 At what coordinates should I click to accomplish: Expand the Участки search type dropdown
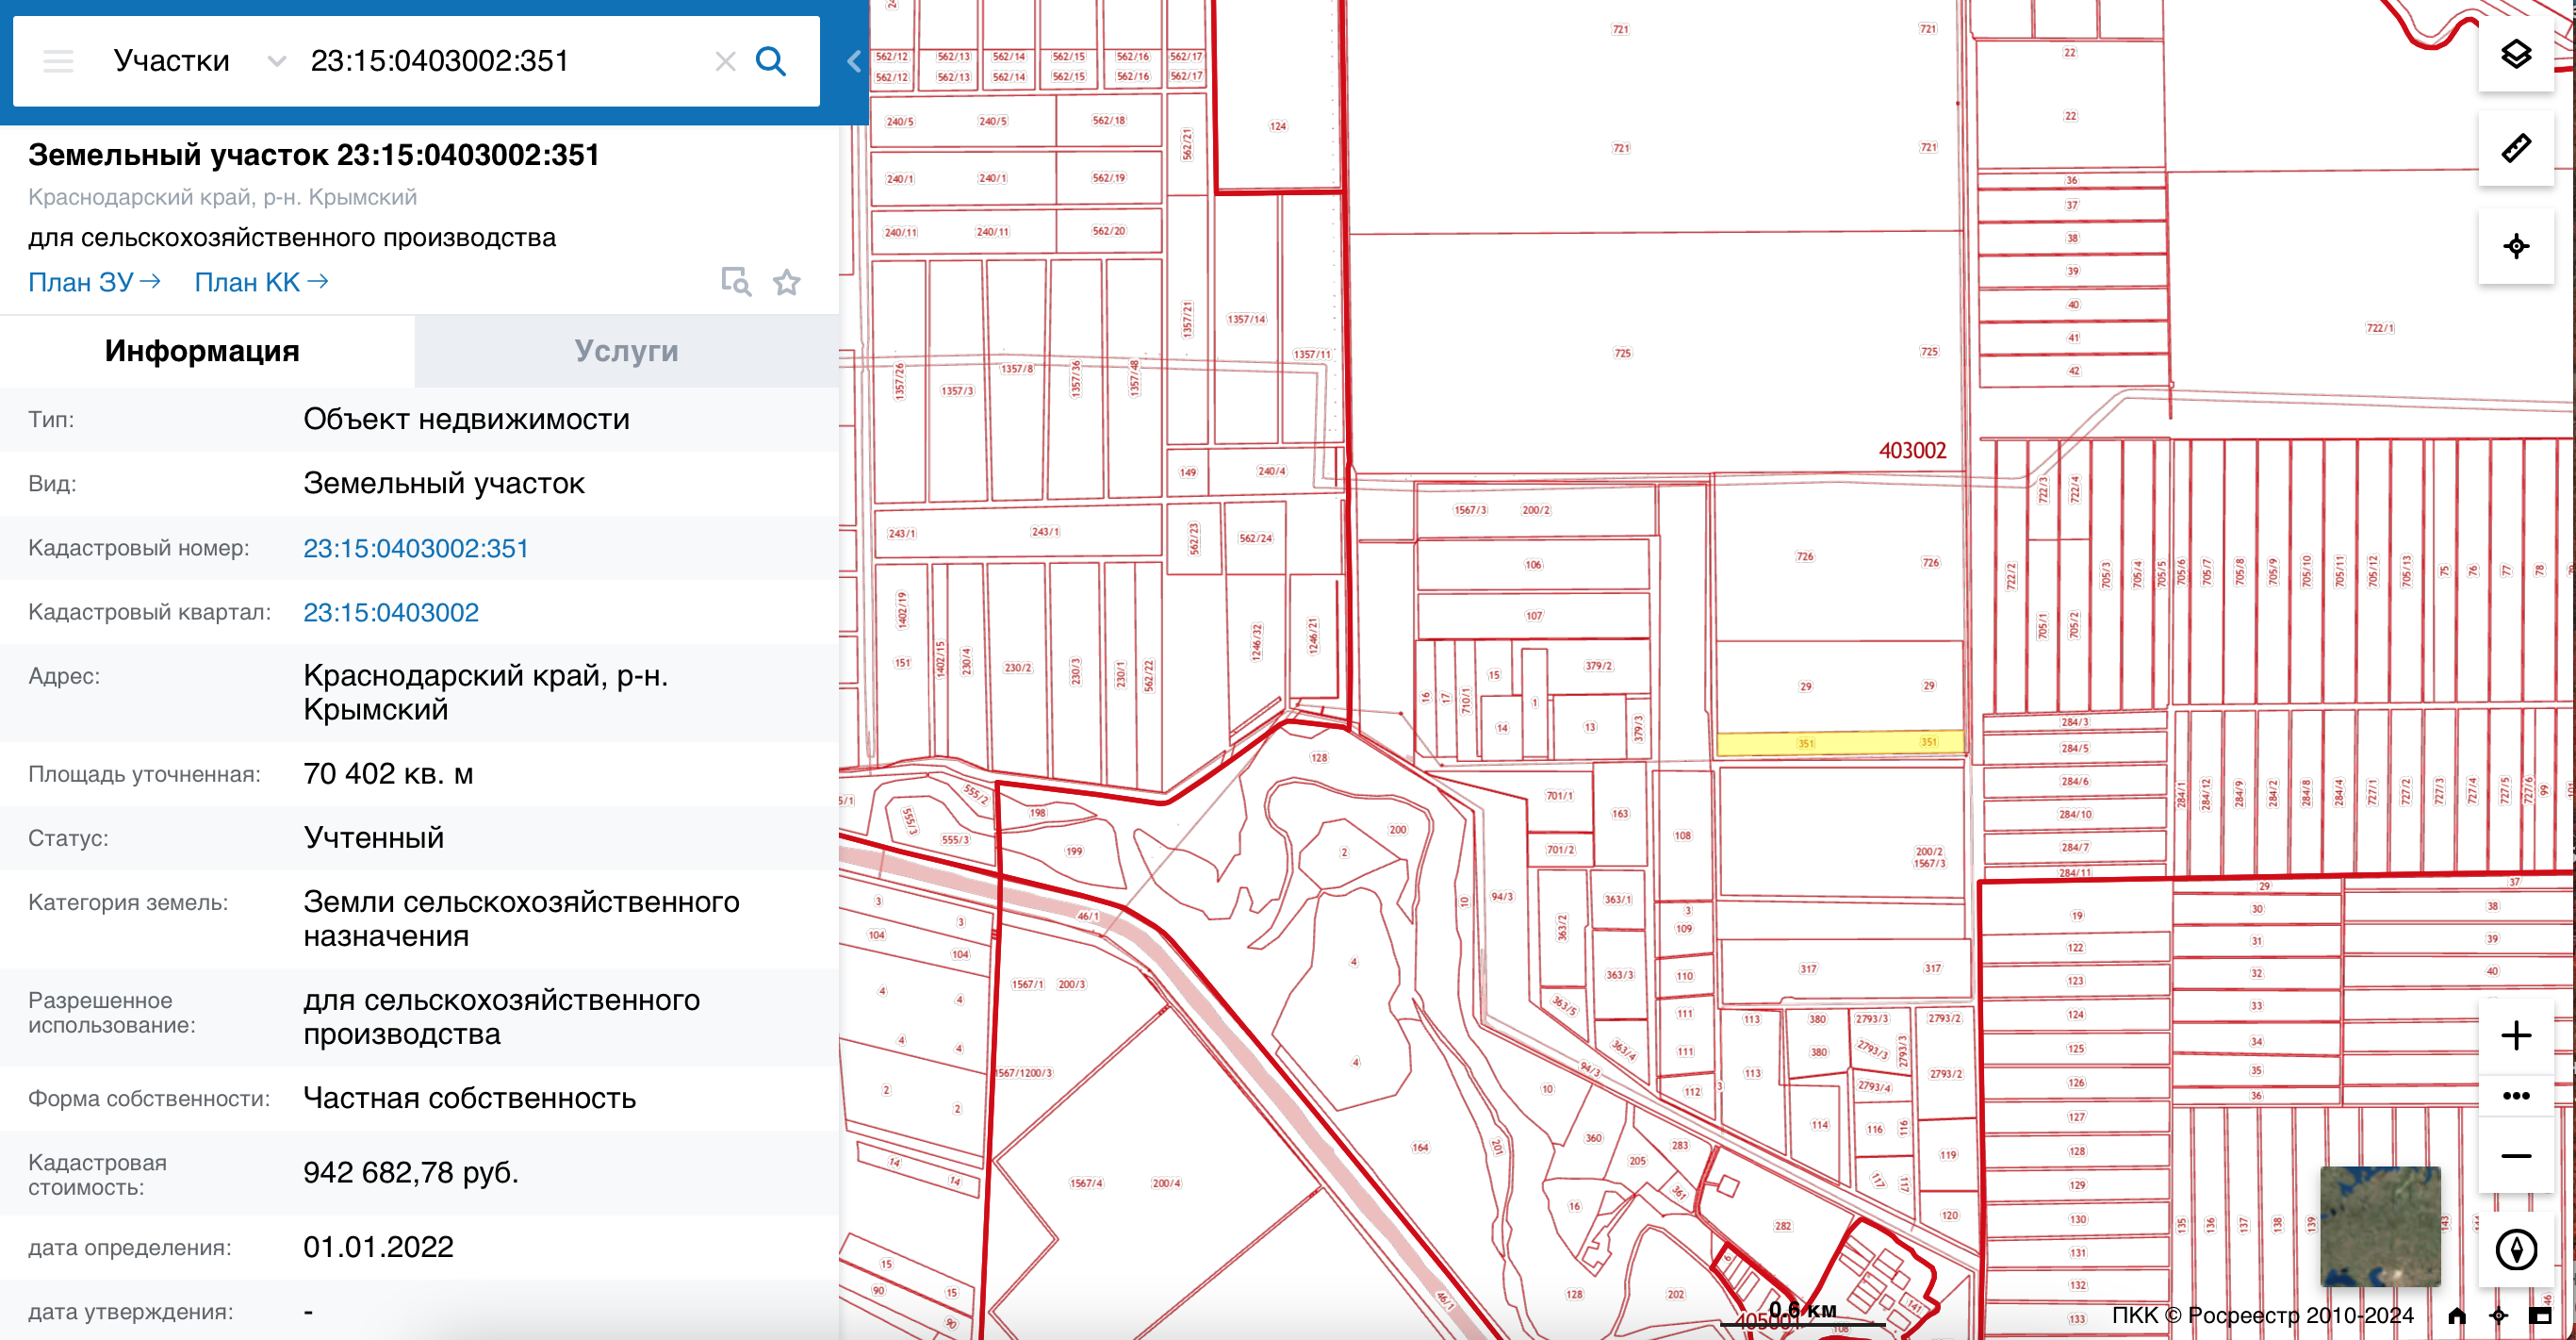coord(198,61)
